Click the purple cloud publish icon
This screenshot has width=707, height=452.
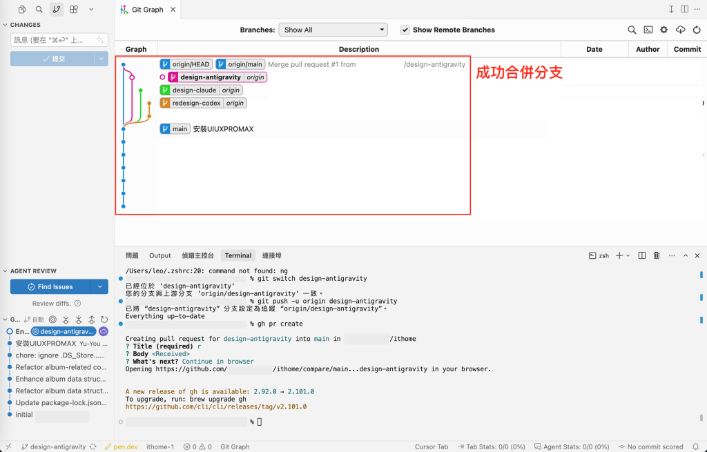point(104,331)
